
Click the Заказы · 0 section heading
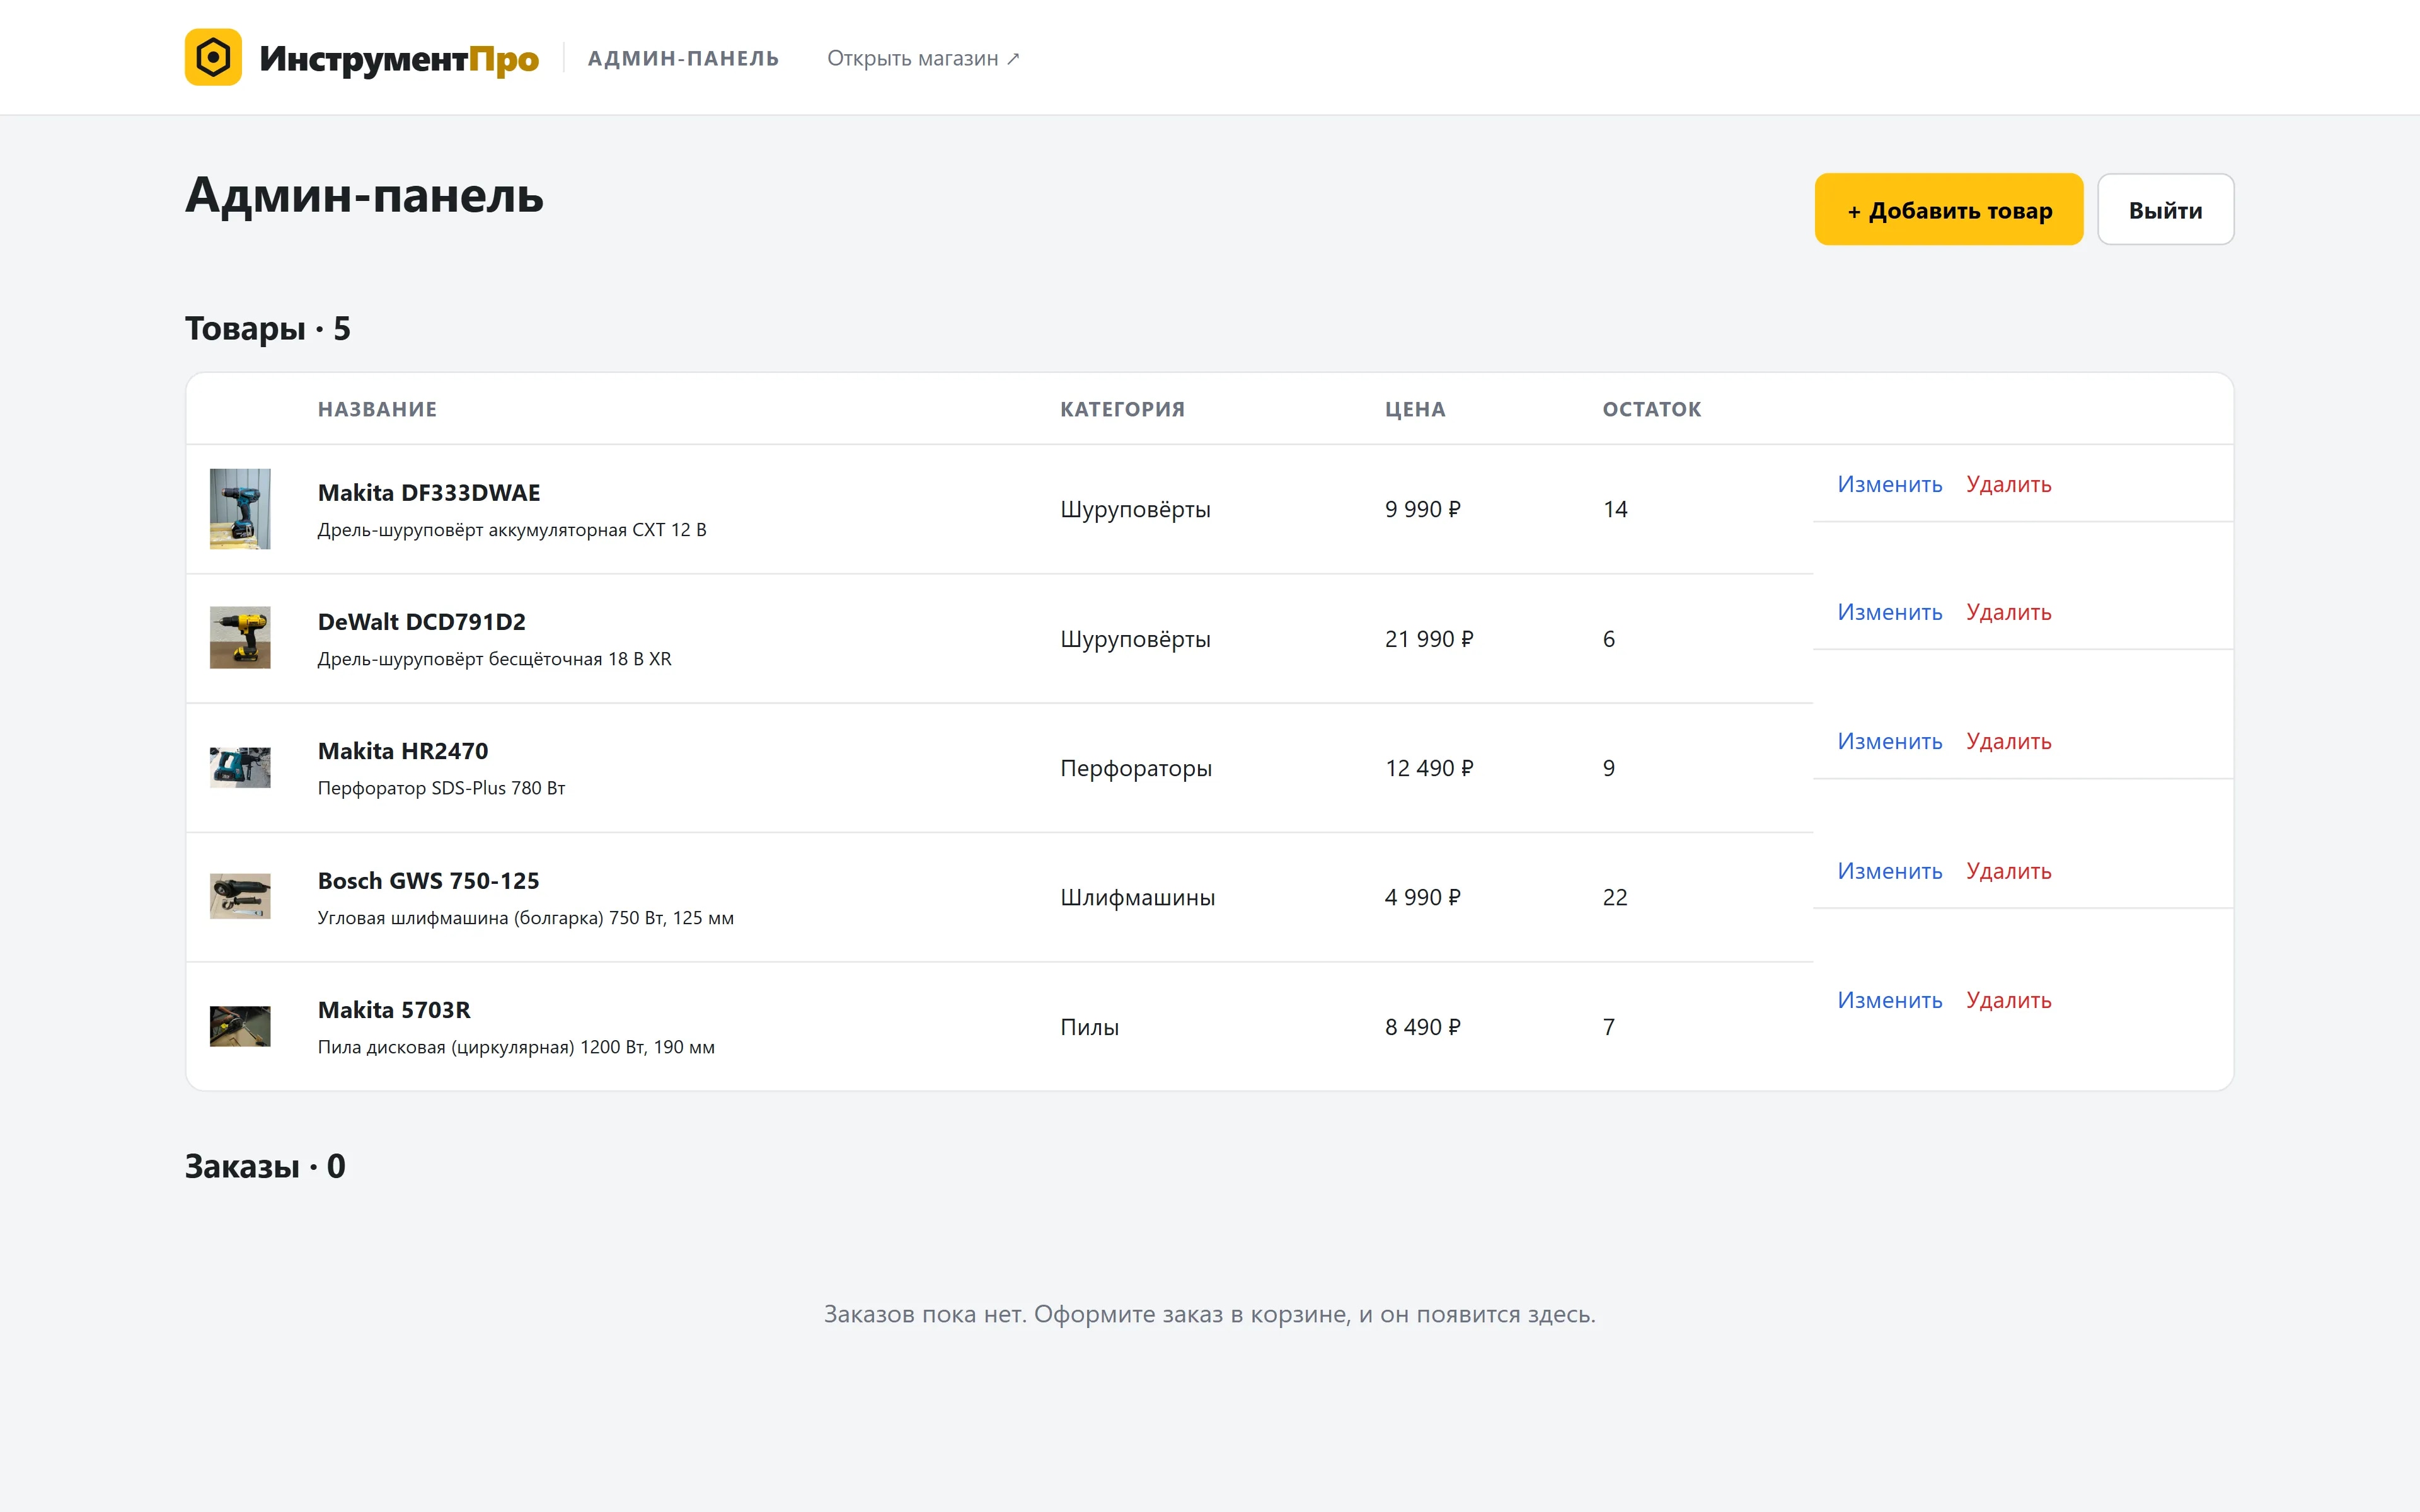pyautogui.click(x=265, y=1166)
